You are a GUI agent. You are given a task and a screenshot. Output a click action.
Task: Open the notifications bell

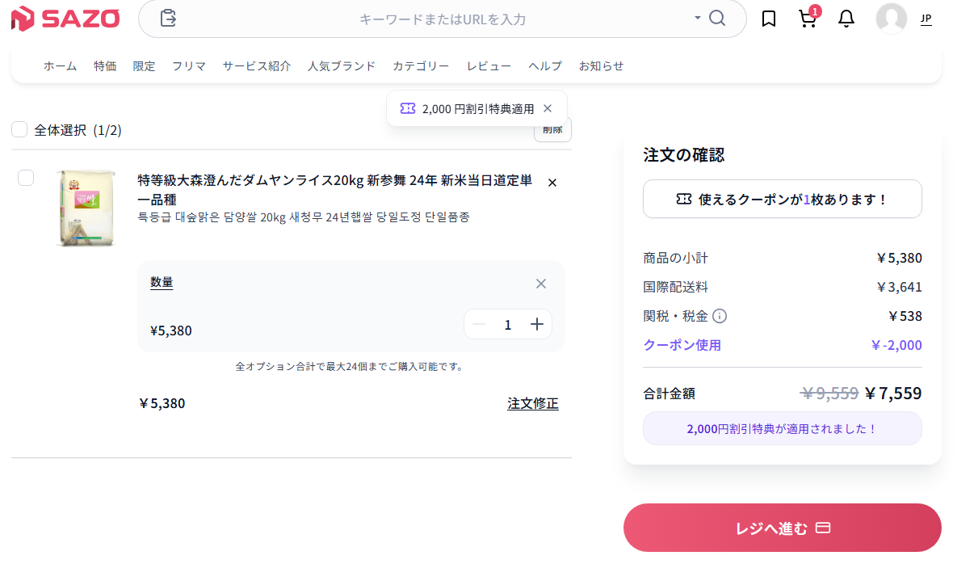[846, 19]
